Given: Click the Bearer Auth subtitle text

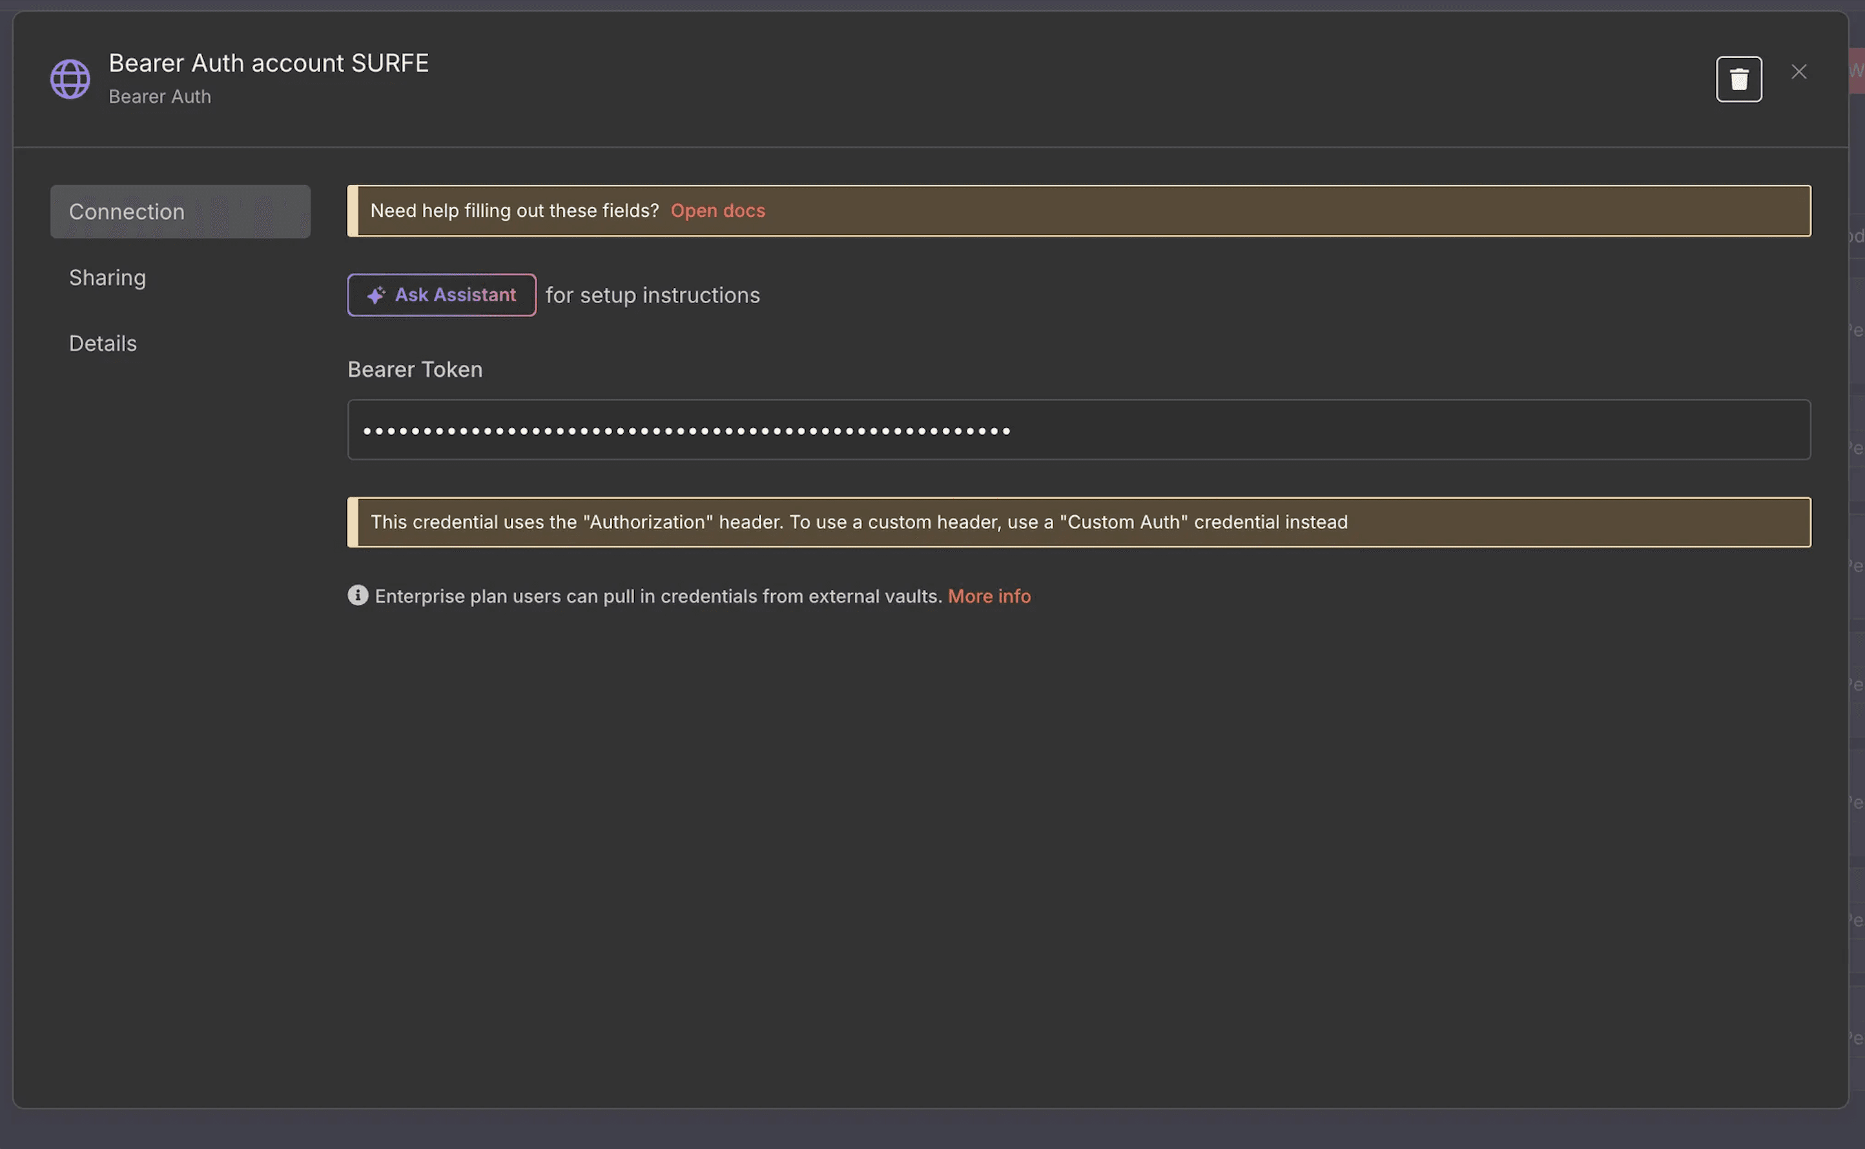Looking at the screenshot, I should (x=160, y=97).
